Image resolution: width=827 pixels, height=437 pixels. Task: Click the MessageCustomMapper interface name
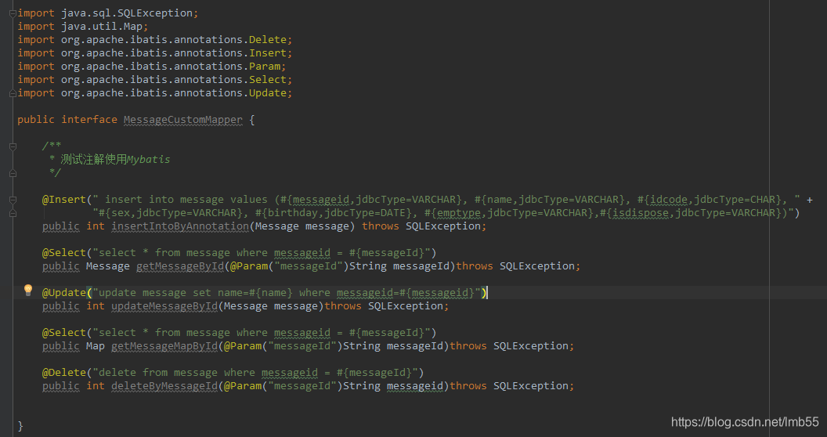[183, 120]
